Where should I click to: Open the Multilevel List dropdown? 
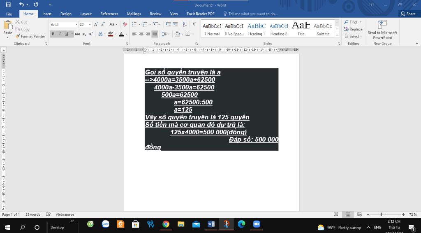[x=160, y=24]
